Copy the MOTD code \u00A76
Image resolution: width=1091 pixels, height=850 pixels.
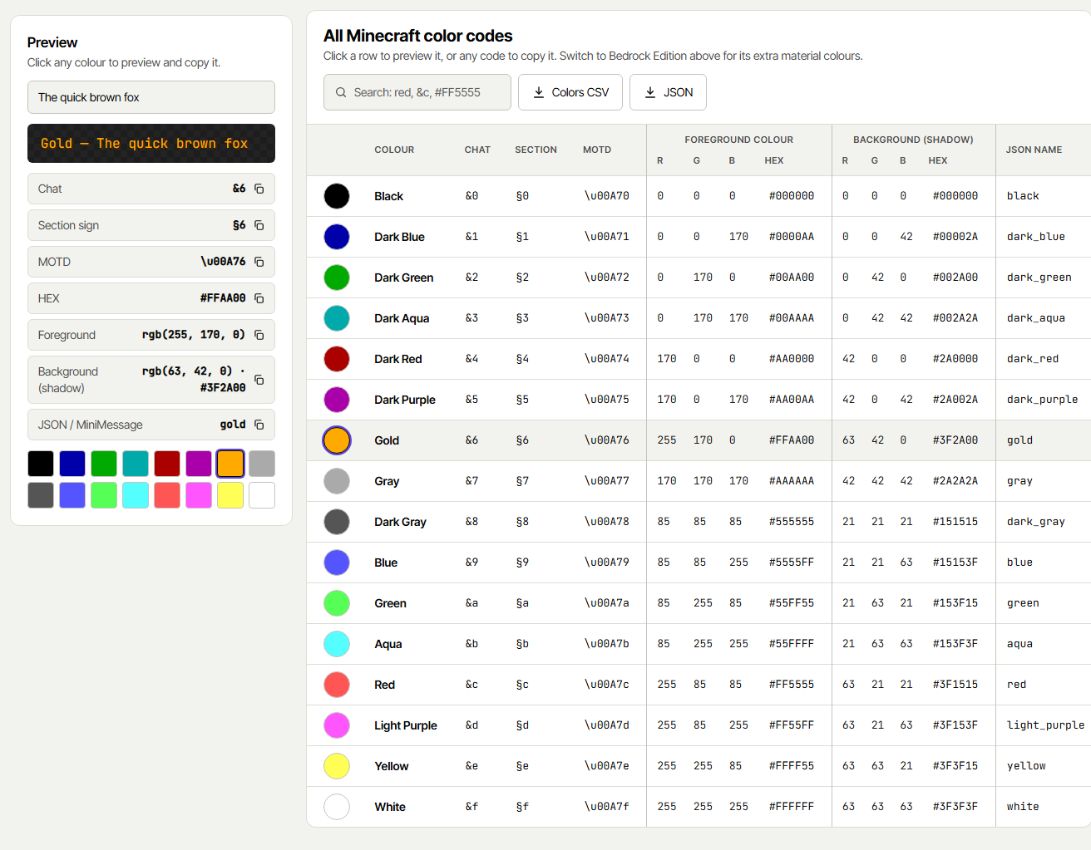click(259, 262)
